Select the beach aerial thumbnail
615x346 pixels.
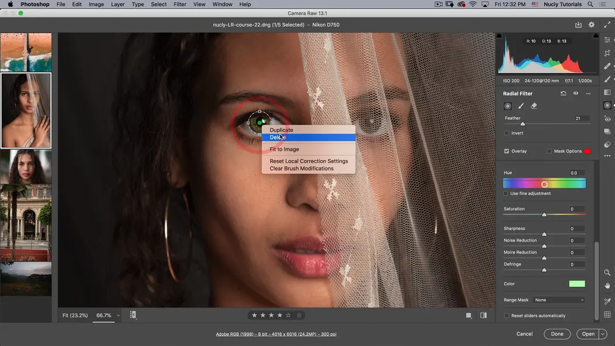(x=26, y=52)
